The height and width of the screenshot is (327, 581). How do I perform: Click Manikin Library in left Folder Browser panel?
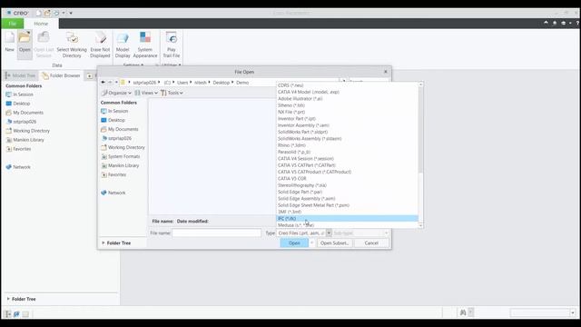click(28, 140)
